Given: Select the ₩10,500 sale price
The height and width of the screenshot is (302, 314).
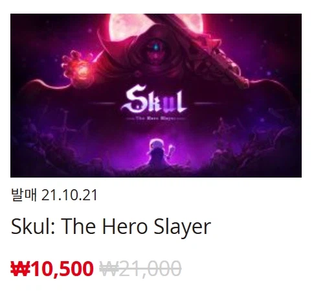Looking at the screenshot, I should (52, 268).
